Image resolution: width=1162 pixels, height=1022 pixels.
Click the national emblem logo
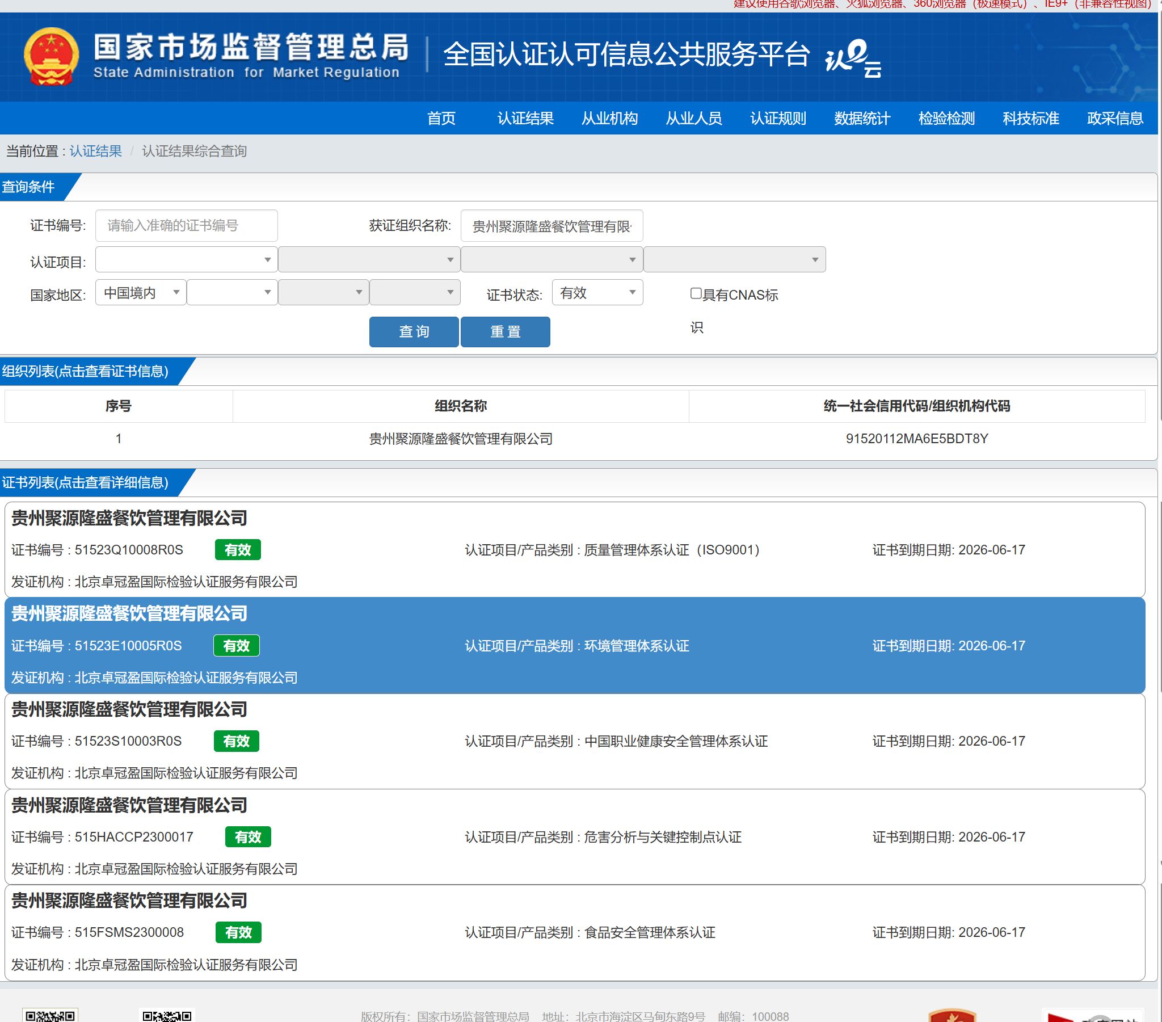click(x=51, y=57)
